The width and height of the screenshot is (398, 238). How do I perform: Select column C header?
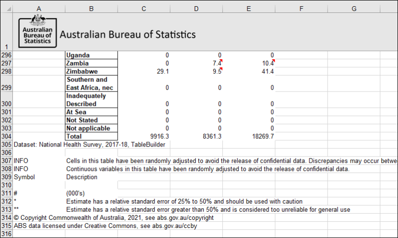pos(144,9)
